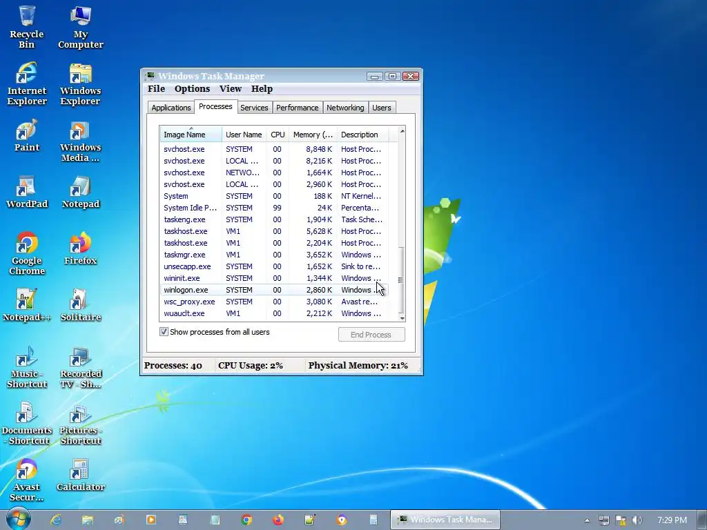
Task: Launch Calculator from the taskbar
Action: tap(374, 520)
